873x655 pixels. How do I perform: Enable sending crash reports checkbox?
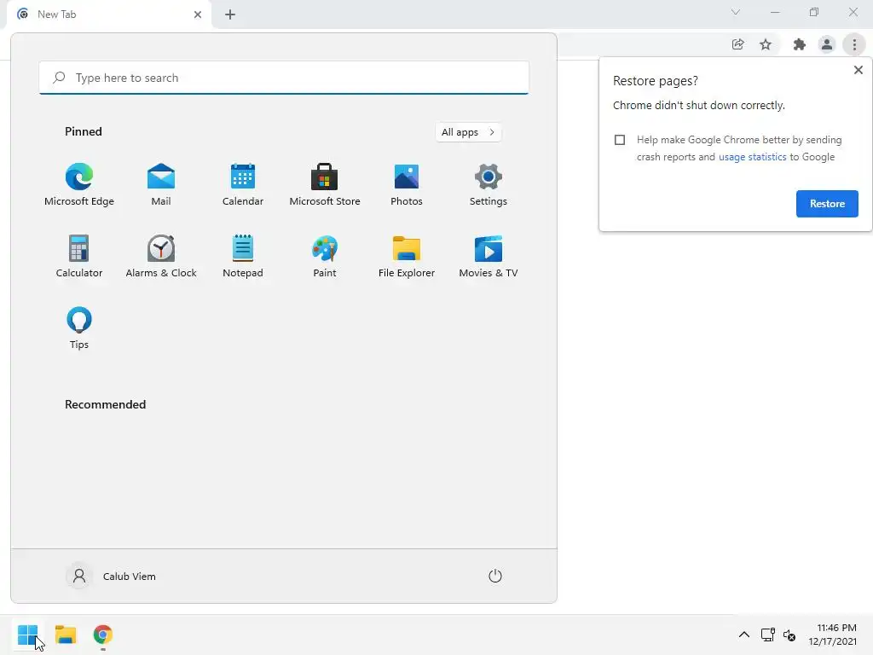620,140
